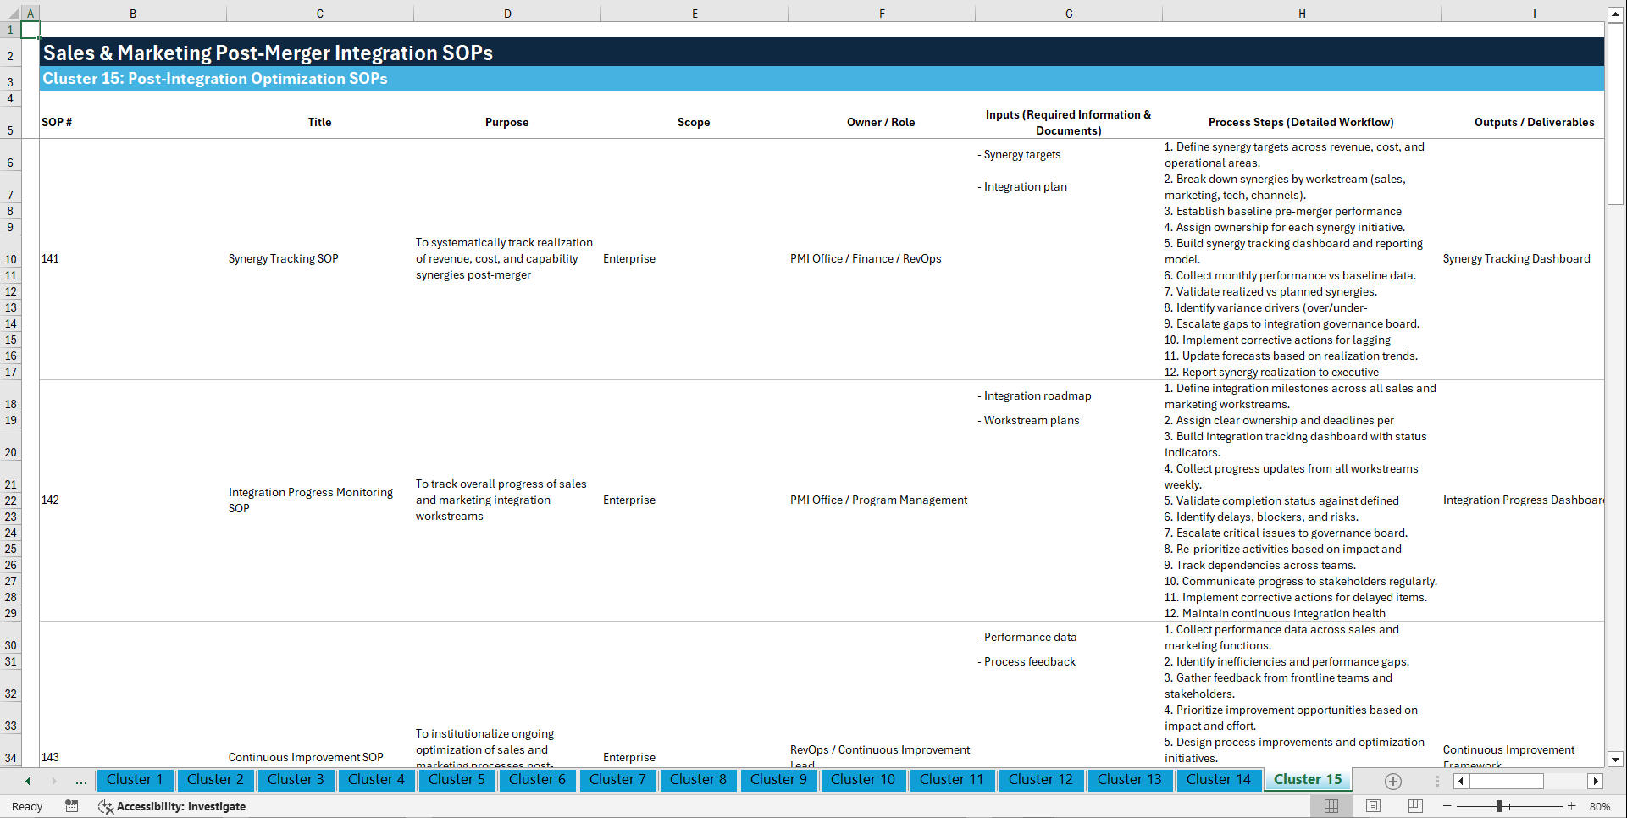The height and width of the screenshot is (818, 1627).
Task: Click the previous-sheet navigation arrow
Action: click(x=26, y=781)
